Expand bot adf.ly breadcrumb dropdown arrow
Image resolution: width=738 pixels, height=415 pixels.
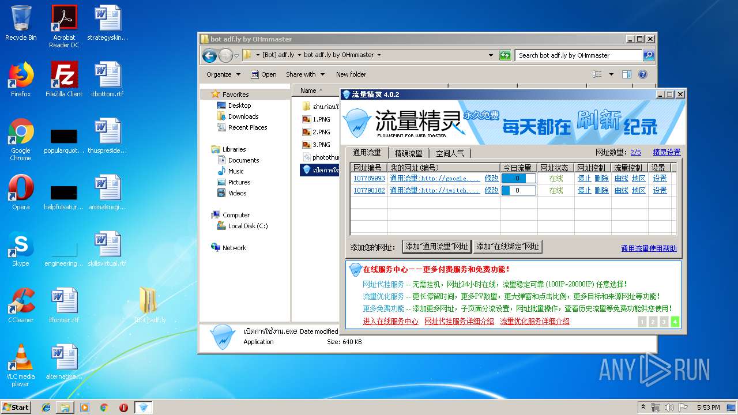coord(379,55)
